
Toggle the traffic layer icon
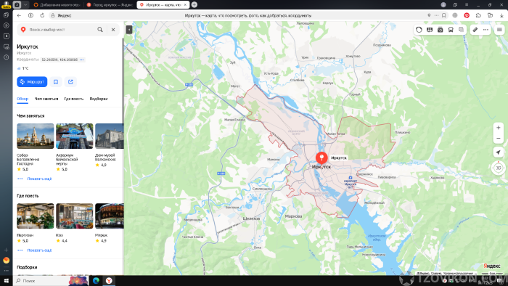pyautogui.click(x=419, y=30)
